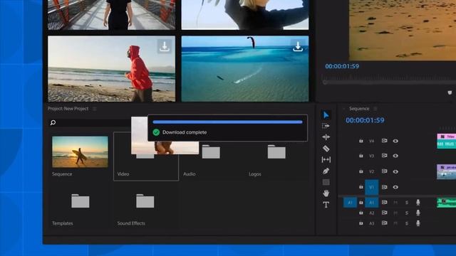Viewport: 456px width, 256px height.
Task: Select the Hand tool
Action: 326,193
